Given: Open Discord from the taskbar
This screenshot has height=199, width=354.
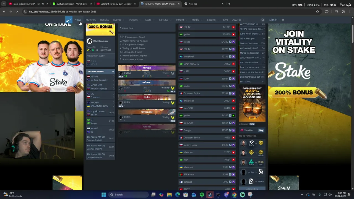Looking at the screenshot, I should tap(226, 195).
